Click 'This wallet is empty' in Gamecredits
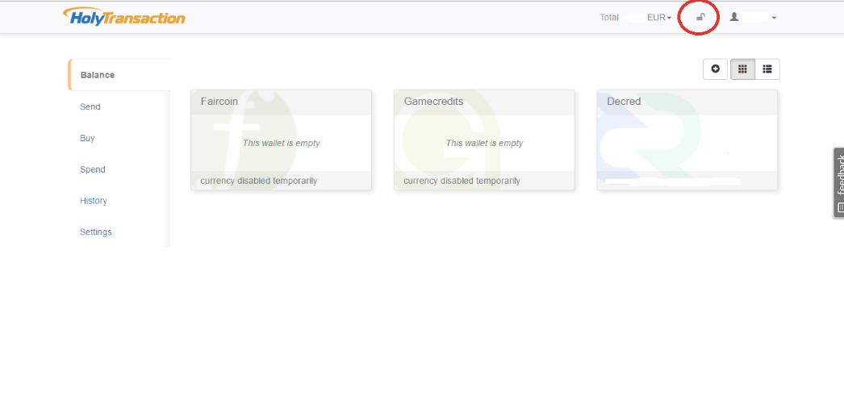This screenshot has width=844, height=397. [x=484, y=143]
